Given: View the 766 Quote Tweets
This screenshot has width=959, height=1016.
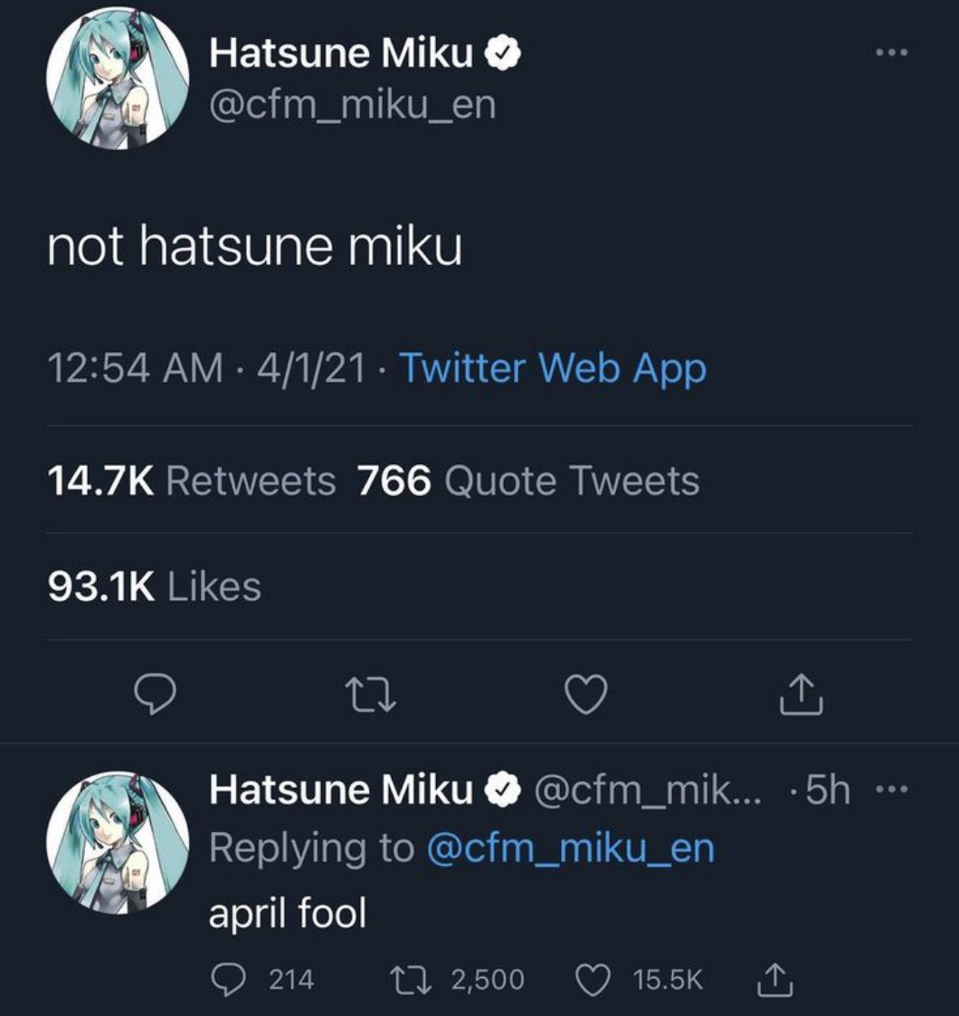Looking at the screenshot, I should (528, 480).
